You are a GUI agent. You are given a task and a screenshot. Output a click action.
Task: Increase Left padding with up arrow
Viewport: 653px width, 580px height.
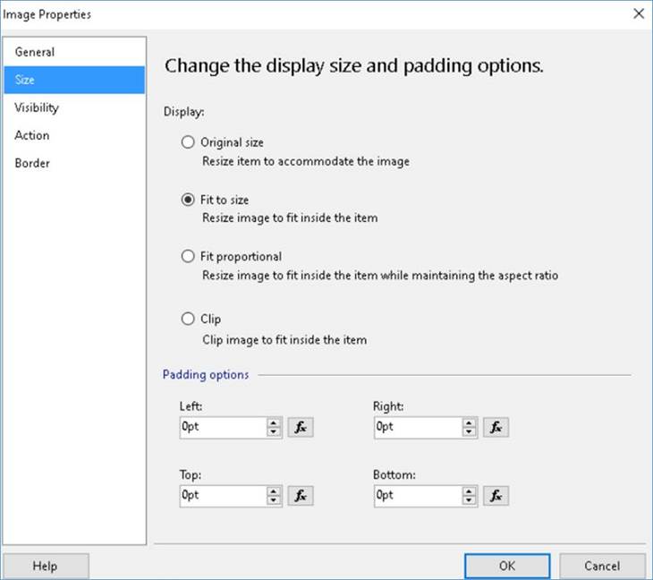[275, 422]
